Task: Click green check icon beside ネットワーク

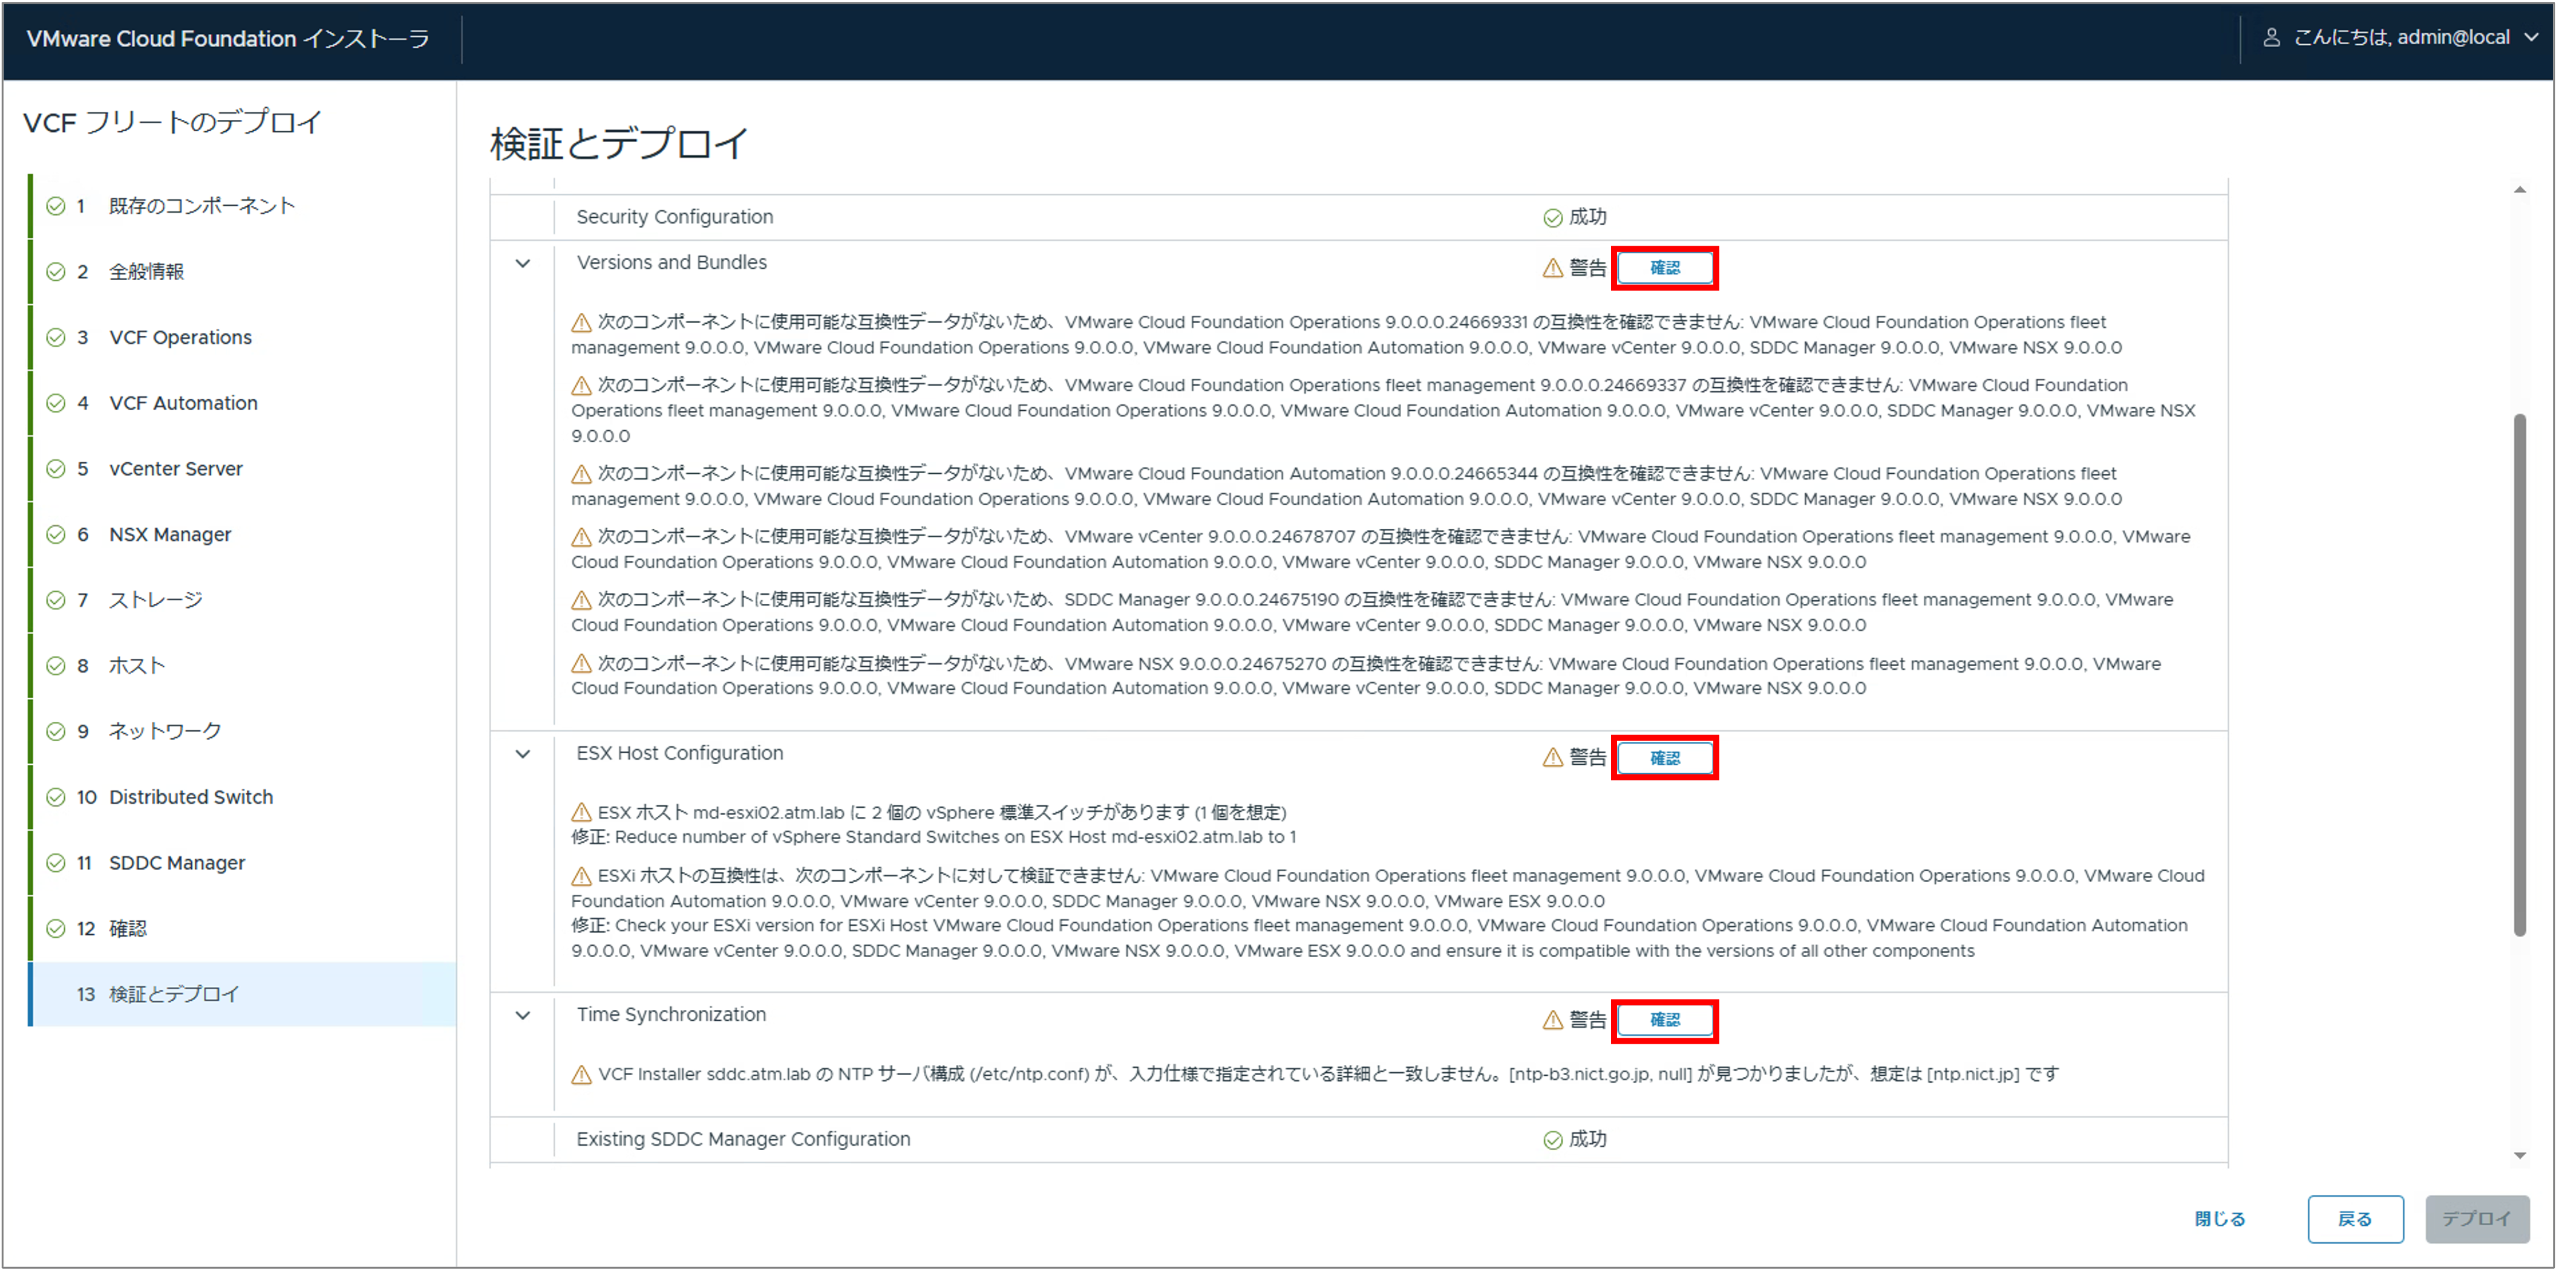Action: point(56,732)
